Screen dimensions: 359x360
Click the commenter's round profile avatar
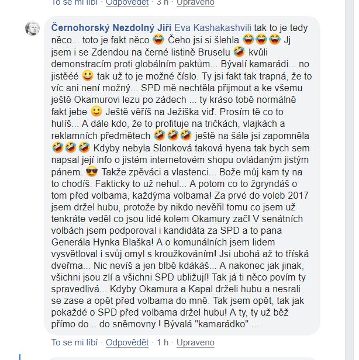coord(32,29)
